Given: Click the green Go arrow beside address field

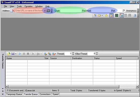Looking at the screenshot, I should coord(48,11).
